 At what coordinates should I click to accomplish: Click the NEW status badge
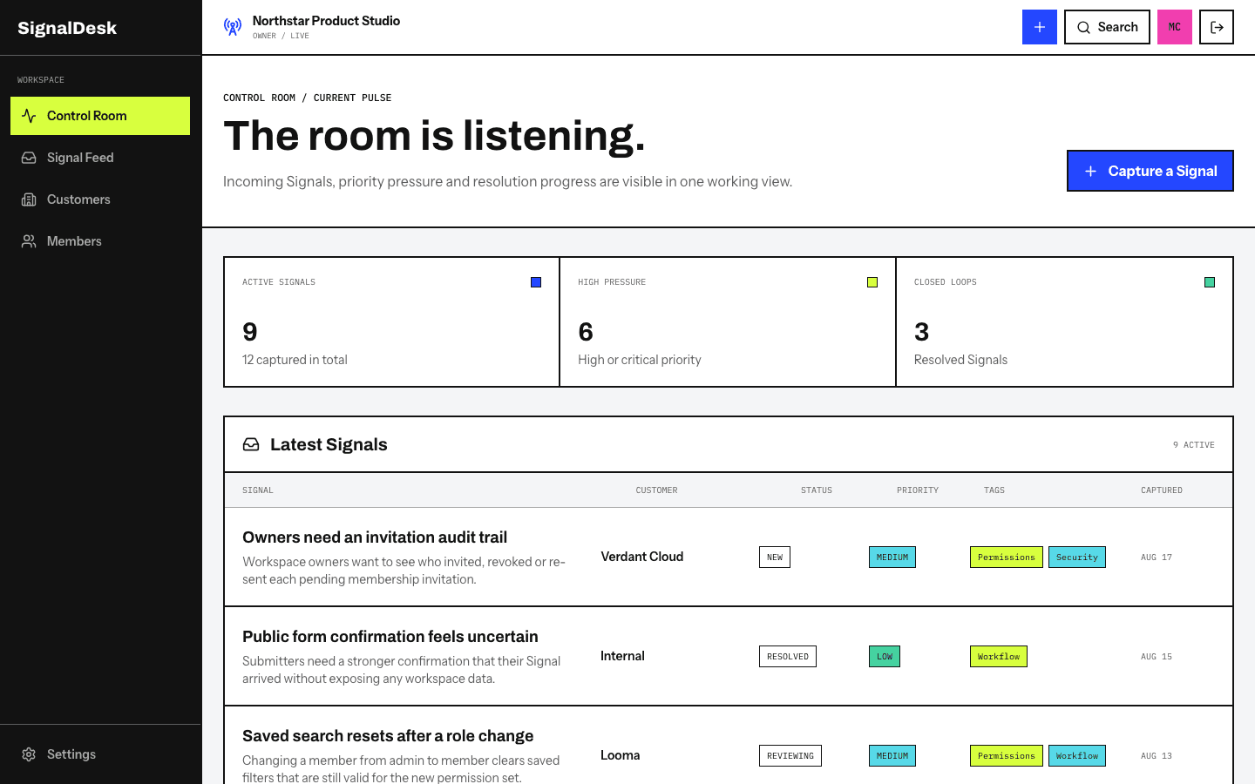pos(775,558)
